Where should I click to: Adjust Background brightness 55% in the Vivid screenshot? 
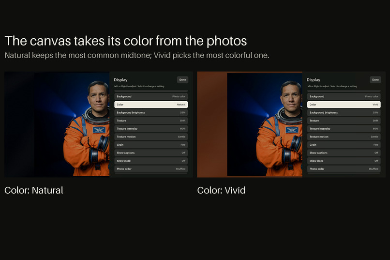click(x=344, y=112)
